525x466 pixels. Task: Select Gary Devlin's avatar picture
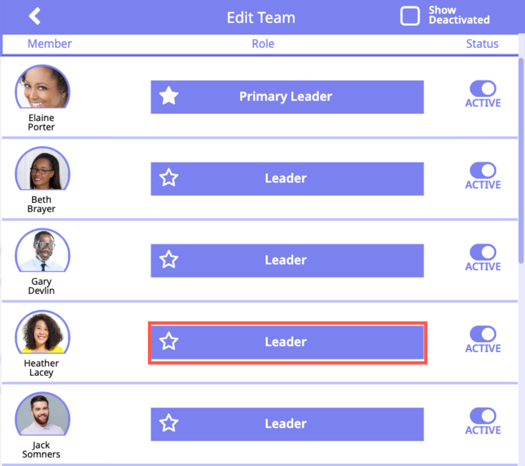click(x=42, y=251)
